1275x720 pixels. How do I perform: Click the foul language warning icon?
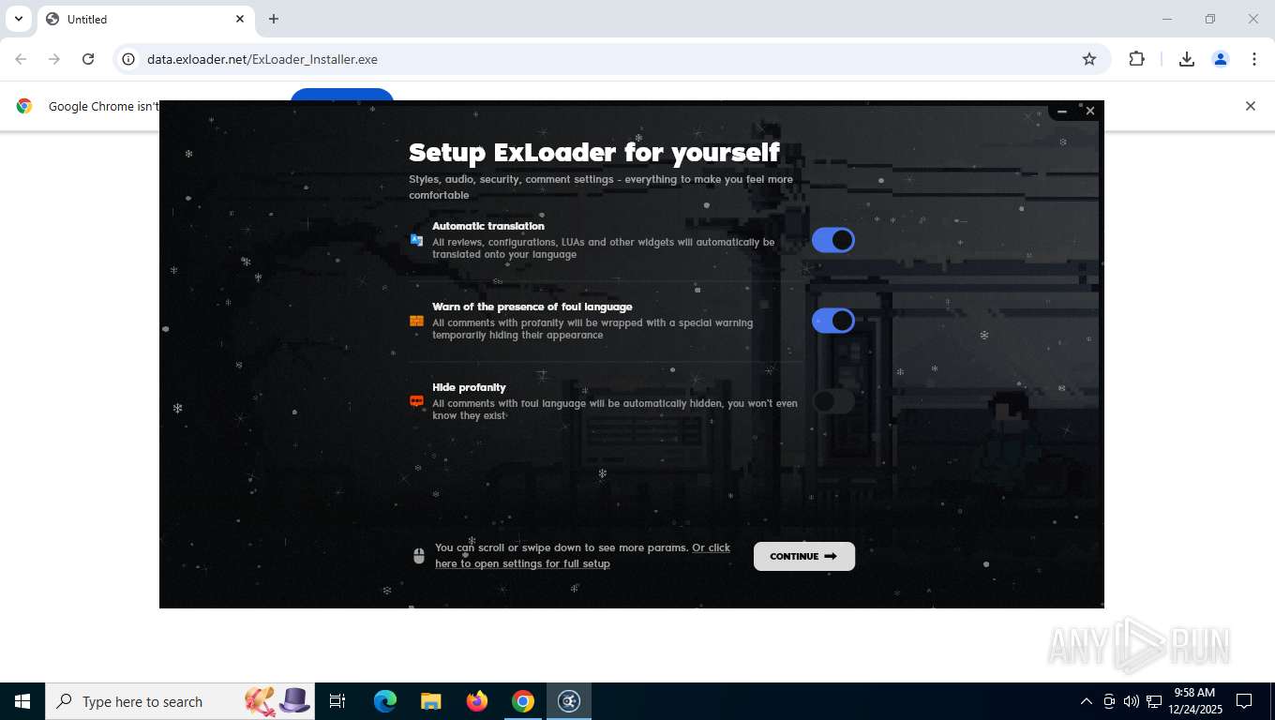pos(417,321)
